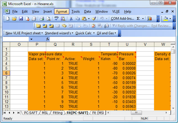Select the 'Vapor pressure data:' cell
Viewport: 178px width, 123px height.
point(37,54)
